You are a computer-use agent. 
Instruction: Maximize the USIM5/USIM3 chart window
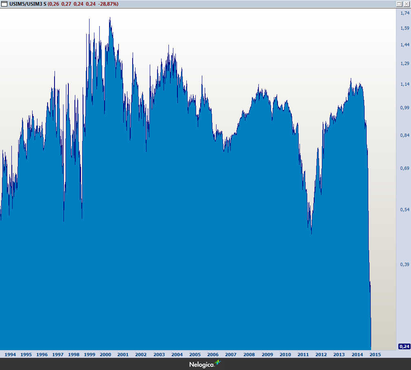pos(399,4)
